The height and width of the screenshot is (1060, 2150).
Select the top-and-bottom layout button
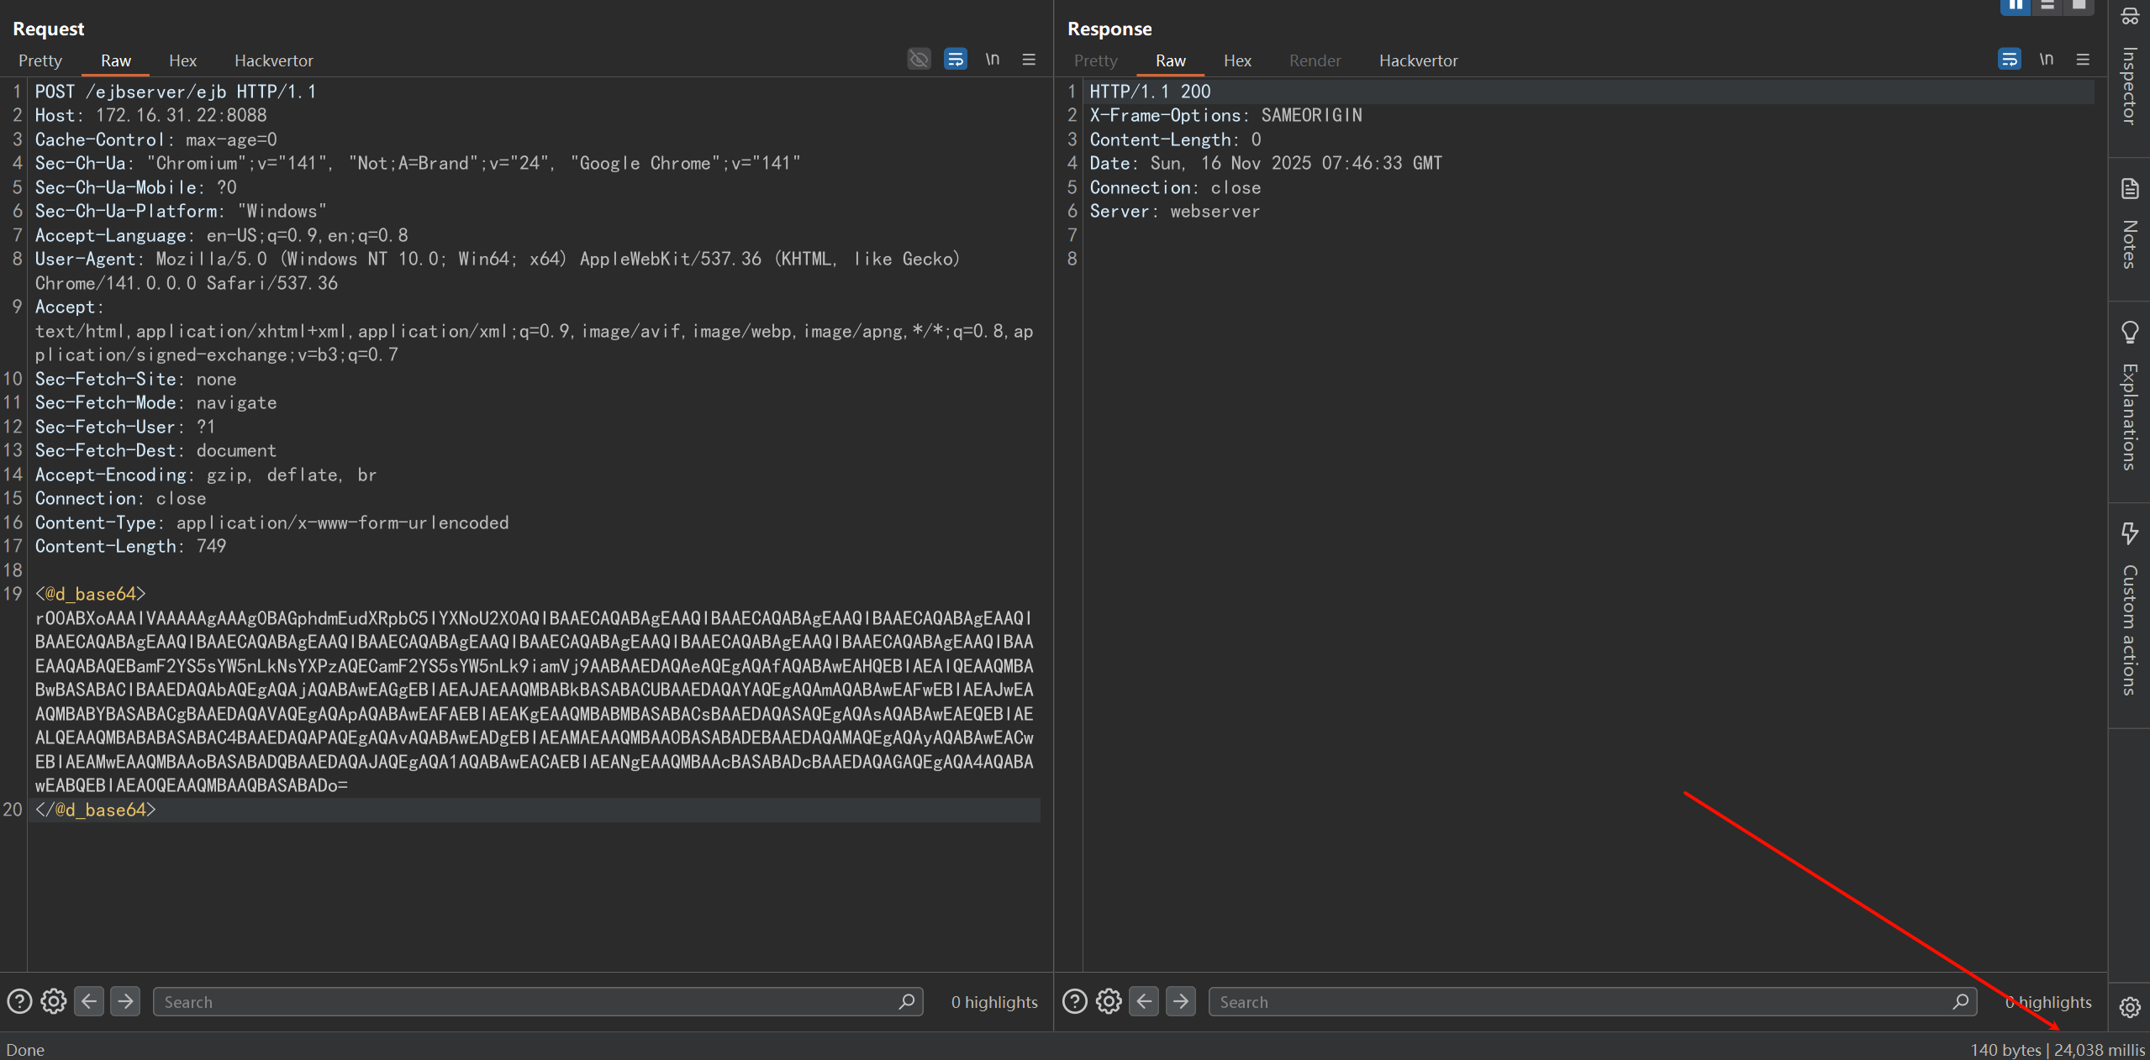click(2047, 6)
